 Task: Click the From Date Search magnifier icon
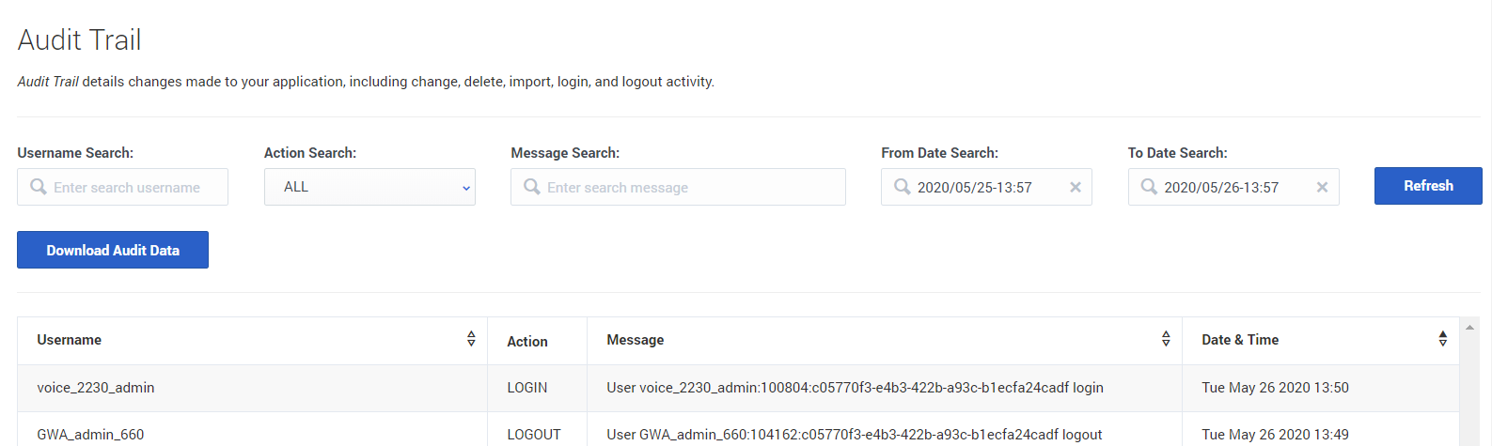903,187
